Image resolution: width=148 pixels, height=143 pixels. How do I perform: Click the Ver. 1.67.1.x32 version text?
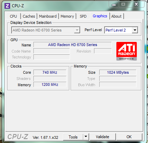[x=46, y=137]
